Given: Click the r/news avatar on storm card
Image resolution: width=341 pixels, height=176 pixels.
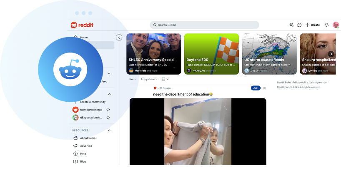Looking at the screenshot, I should click(x=247, y=70).
